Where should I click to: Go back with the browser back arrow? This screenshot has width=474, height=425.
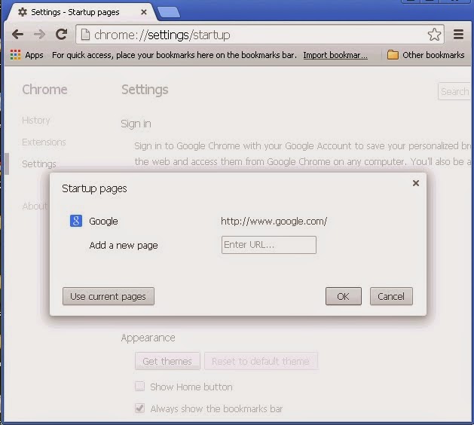[x=17, y=35]
